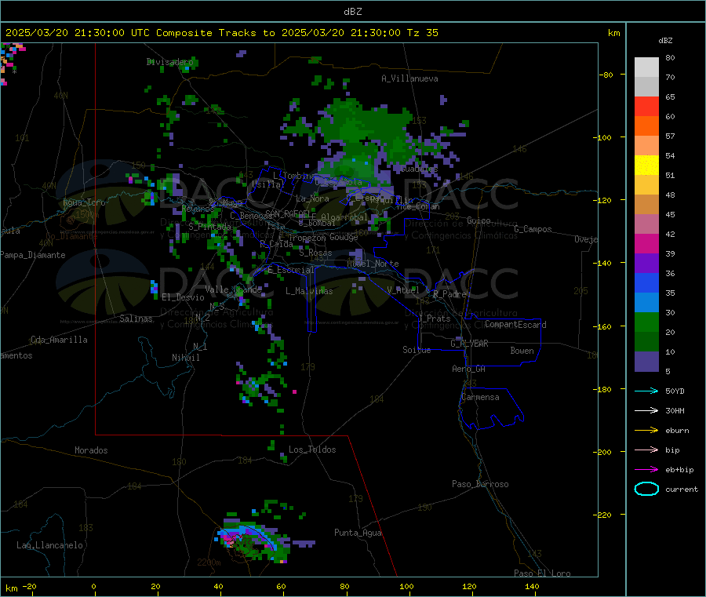Click the G_Campos map label
This screenshot has height=597, width=706.
click(x=533, y=229)
